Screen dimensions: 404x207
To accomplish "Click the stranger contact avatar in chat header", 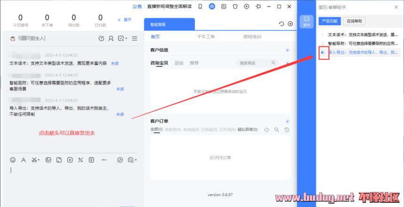I will [13, 39].
